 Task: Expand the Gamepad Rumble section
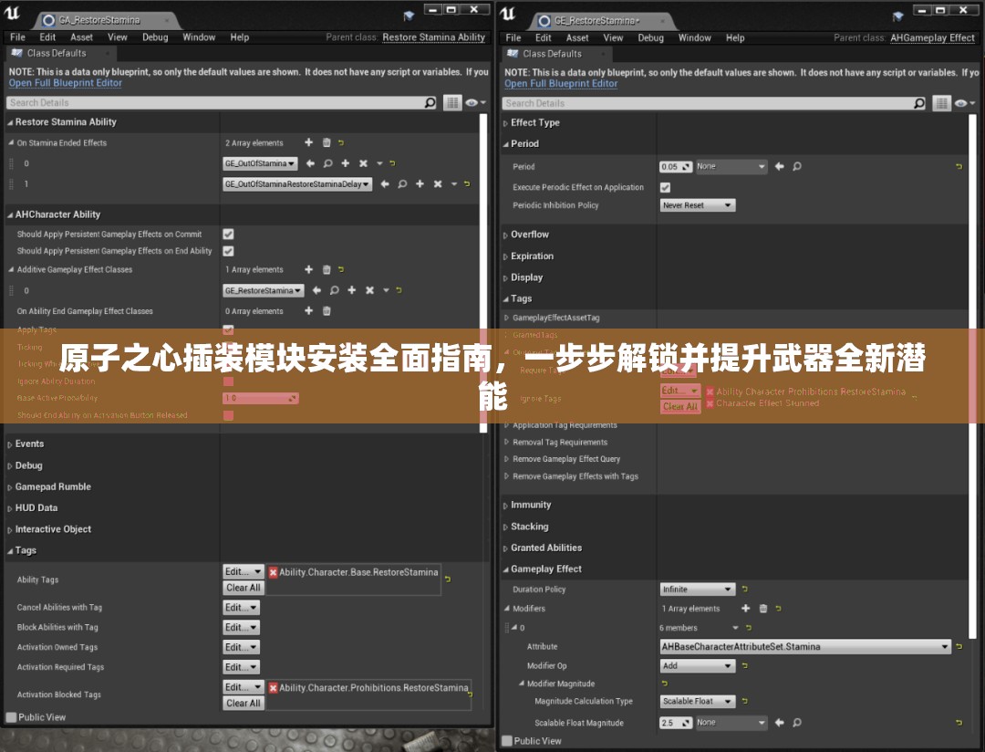tap(53, 486)
